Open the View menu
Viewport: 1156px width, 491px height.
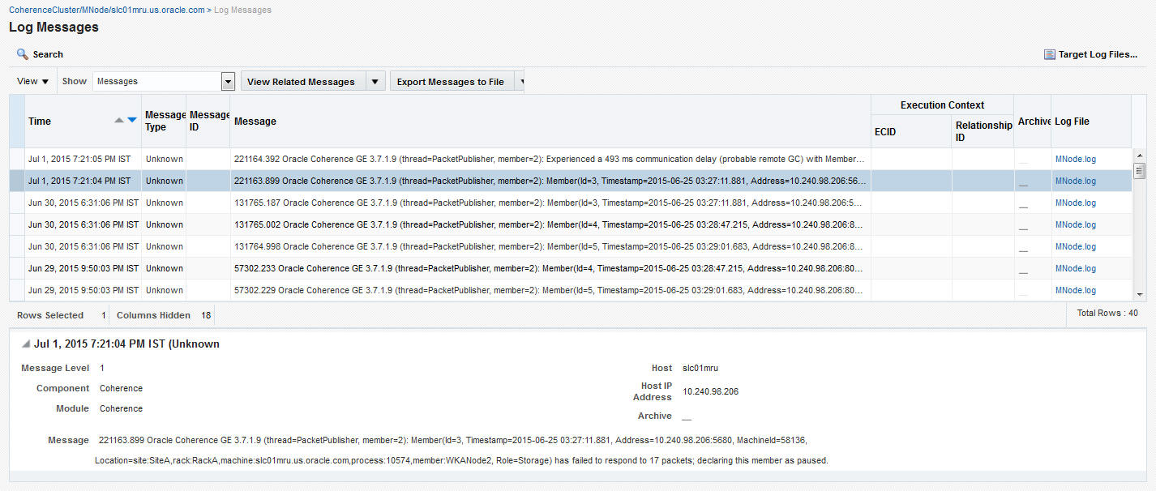tap(32, 81)
